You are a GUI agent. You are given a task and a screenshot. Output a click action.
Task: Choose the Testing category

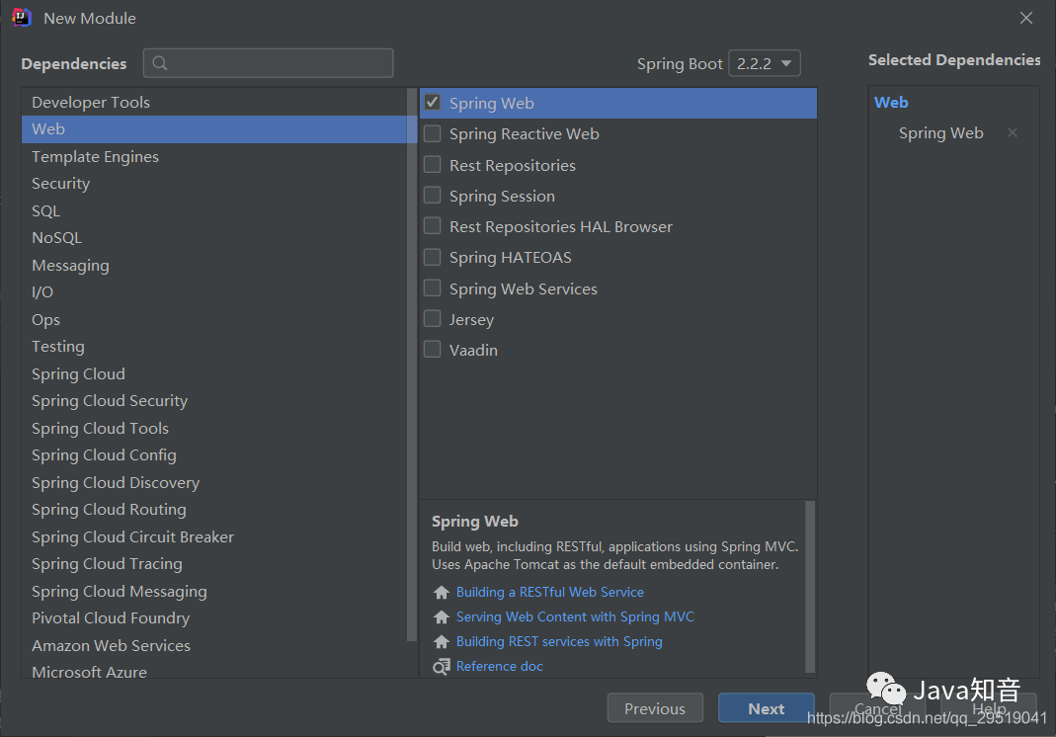[x=214, y=346]
